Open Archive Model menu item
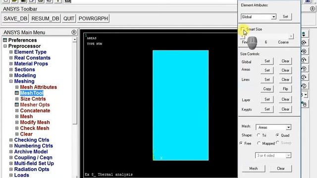Viewport: 317px width, 178px height. [31, 152]
